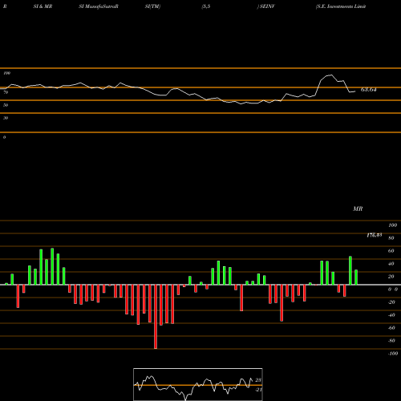Click the last green bar of the MR histogram
This screenshot has height=401, width=401.
356,277
